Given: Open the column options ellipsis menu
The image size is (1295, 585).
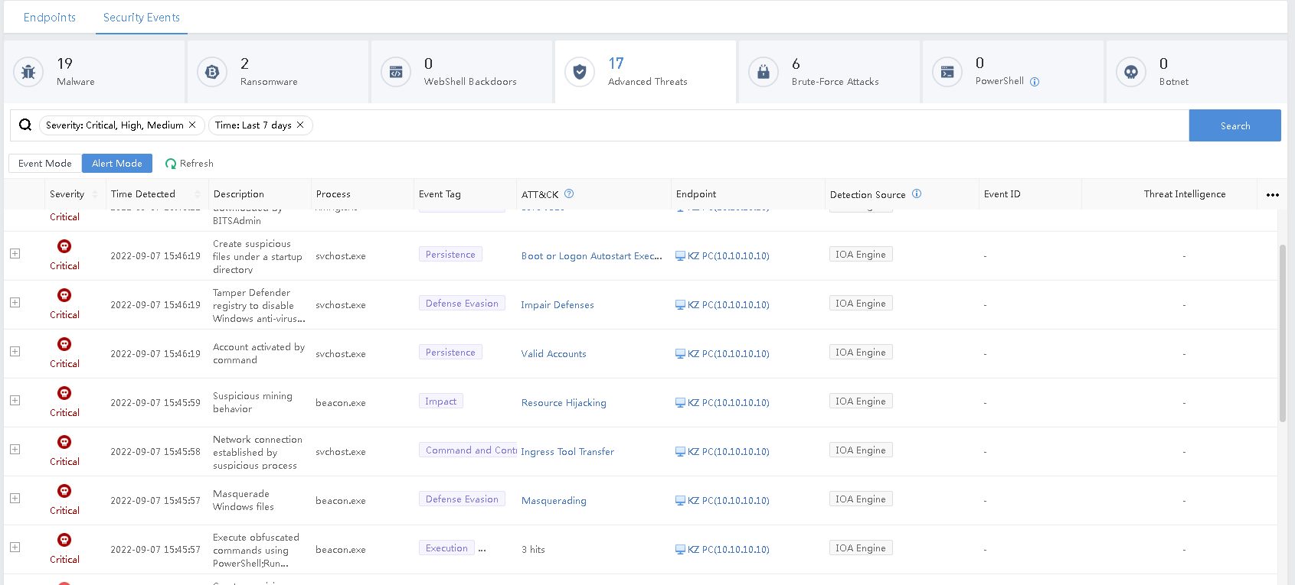Looking at the screenshot, I should 1272,195.
